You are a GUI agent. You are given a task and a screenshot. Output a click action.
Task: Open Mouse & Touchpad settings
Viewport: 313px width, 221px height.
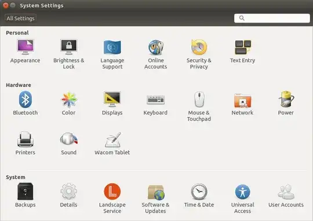(x=199, y=99)
